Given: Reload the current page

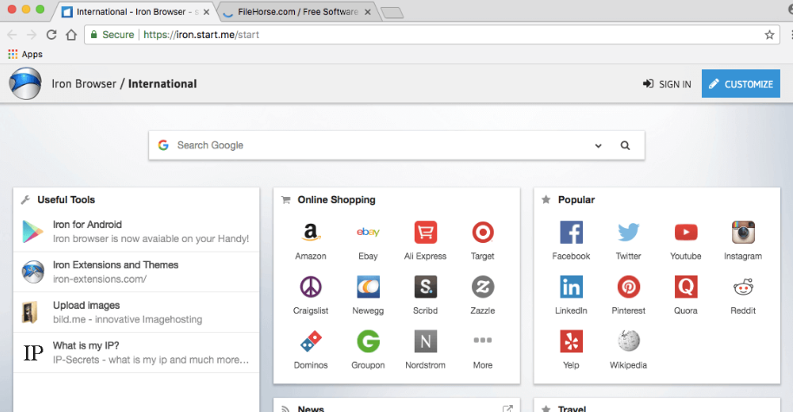Looking at the screenshot, I should tap(51, 35).
